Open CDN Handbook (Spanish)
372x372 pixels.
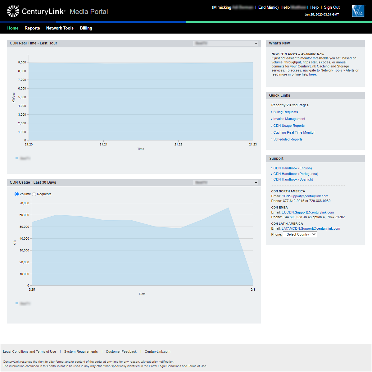point(293,179)
